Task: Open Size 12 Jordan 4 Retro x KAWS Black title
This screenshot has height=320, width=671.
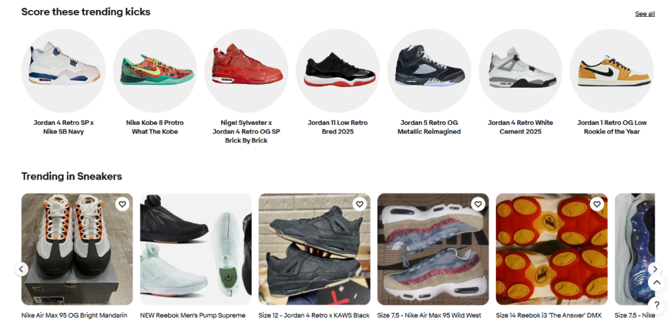Action: pos(314,315)
